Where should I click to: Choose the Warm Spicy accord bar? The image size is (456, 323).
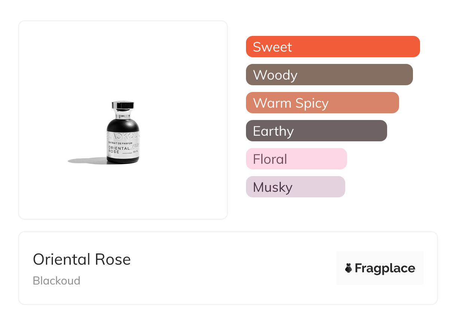coord(322,103)
